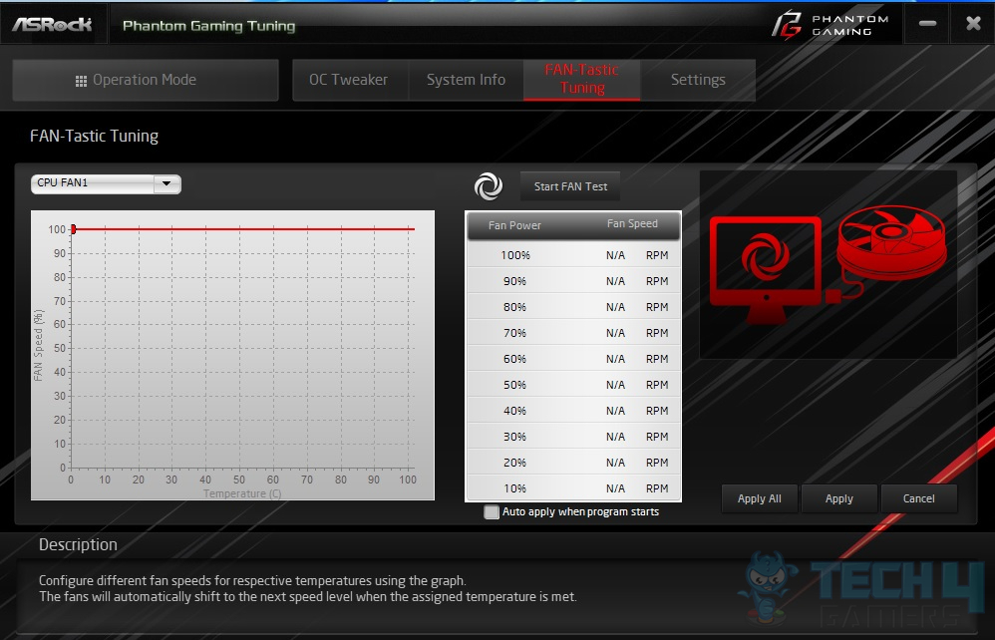Click the CPU FAN1 combo box text
995x640 pixels.
(62, 182)
